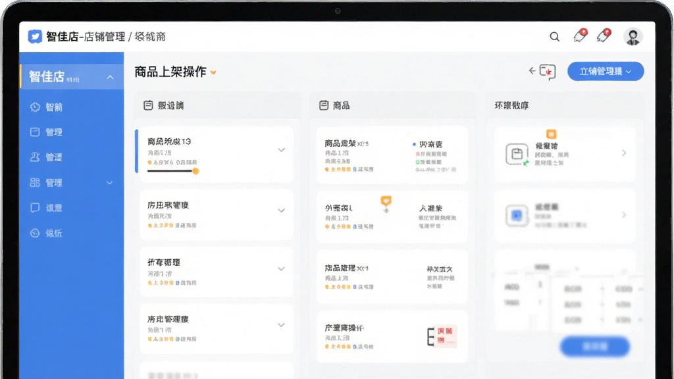Click the 智佳店-店铺管理 title in the top bar
The image size is (674, 379).
(x=86, y=37)
